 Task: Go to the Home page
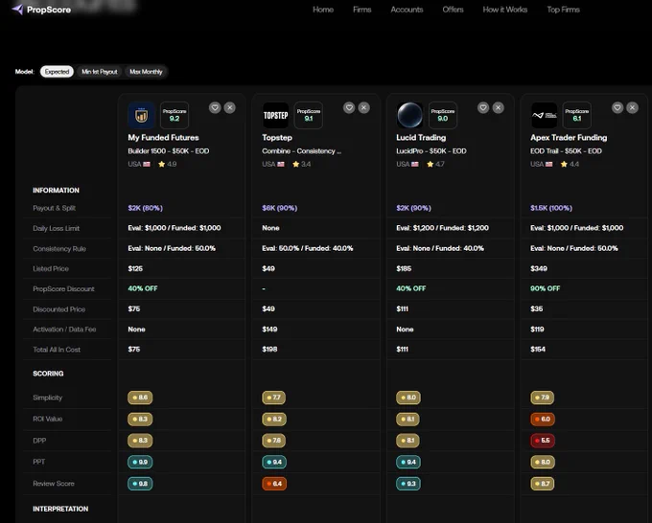click(x=323, y=10)
